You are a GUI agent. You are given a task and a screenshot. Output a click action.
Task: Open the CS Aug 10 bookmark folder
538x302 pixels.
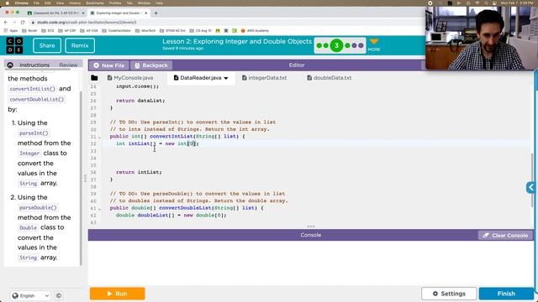[x=200, y=30]
